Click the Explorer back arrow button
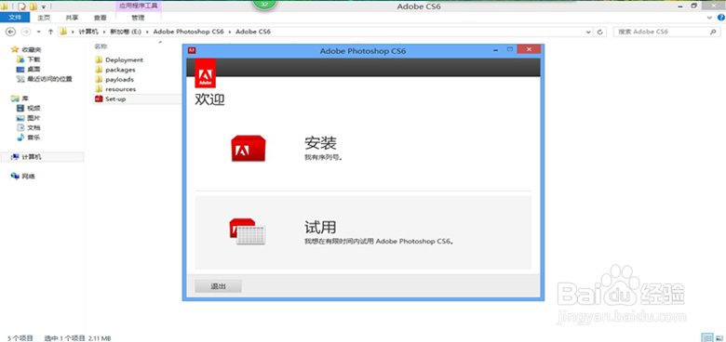726x342 pixels. pos(10,32)
